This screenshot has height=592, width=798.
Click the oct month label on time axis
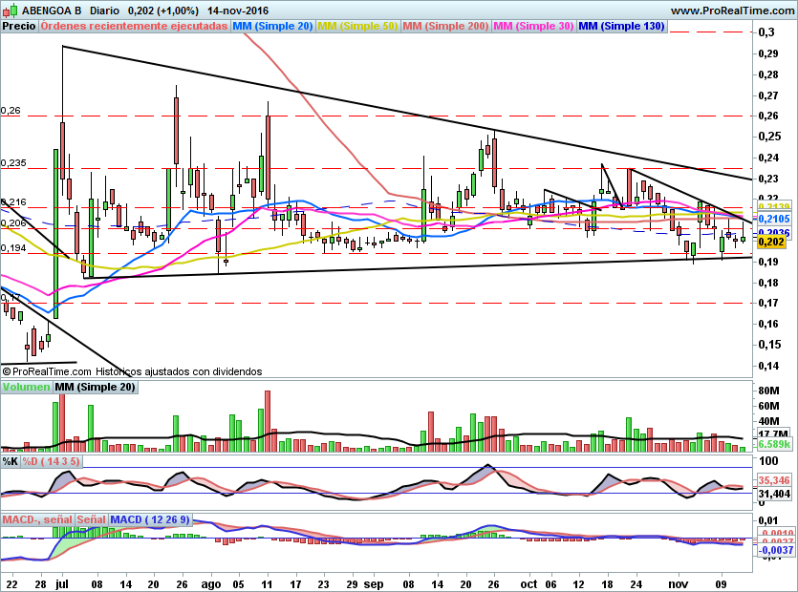tap(528, 583)
